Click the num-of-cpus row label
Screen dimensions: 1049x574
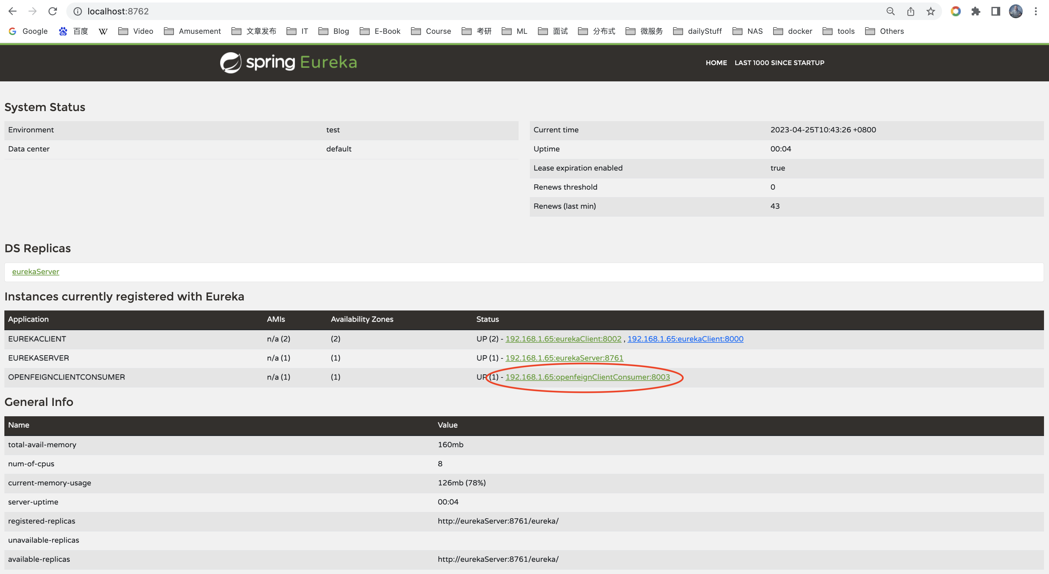[31, 464]
